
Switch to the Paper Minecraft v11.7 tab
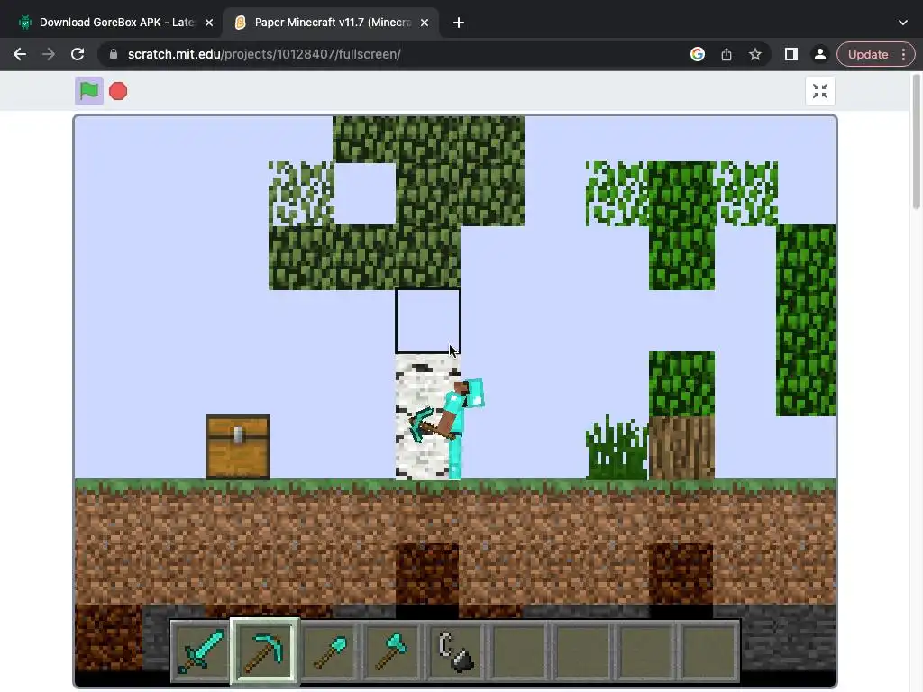[333, 23]
